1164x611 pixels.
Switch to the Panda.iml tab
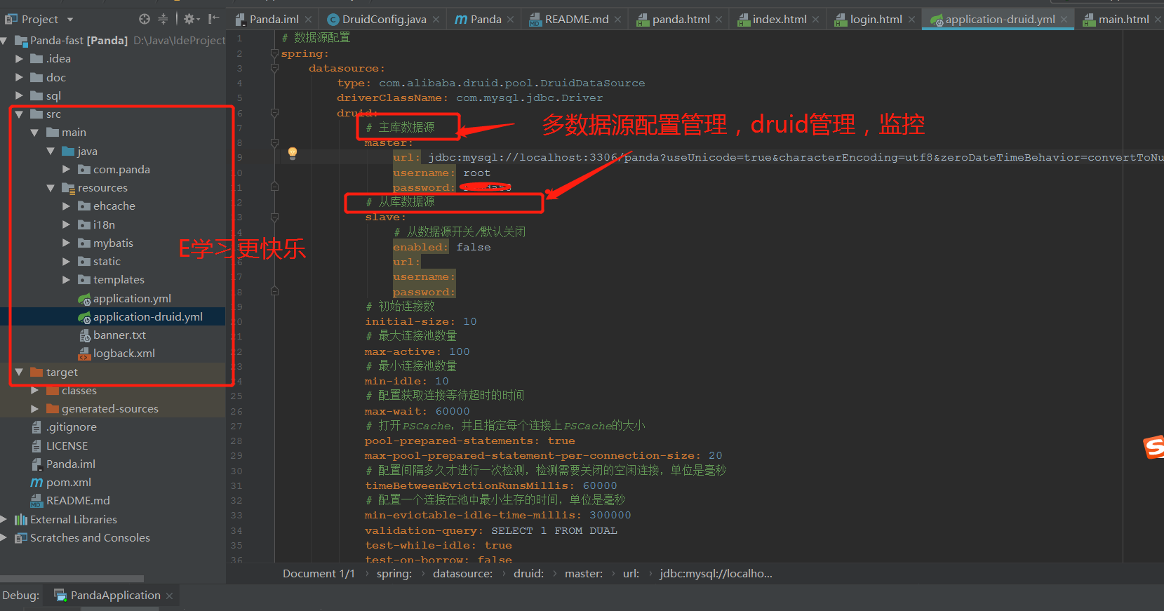274,20
